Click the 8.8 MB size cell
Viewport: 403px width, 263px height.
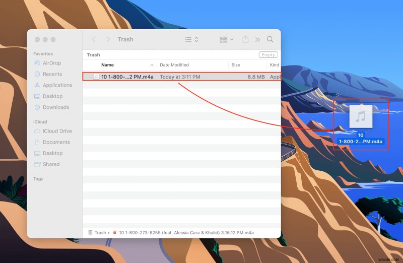[256, 77]
